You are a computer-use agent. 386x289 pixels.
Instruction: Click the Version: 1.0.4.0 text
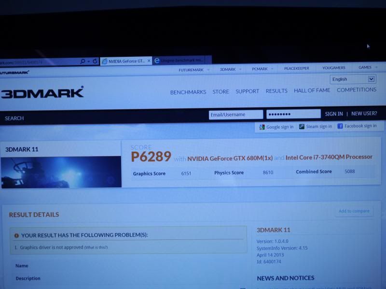pos(272,241)
